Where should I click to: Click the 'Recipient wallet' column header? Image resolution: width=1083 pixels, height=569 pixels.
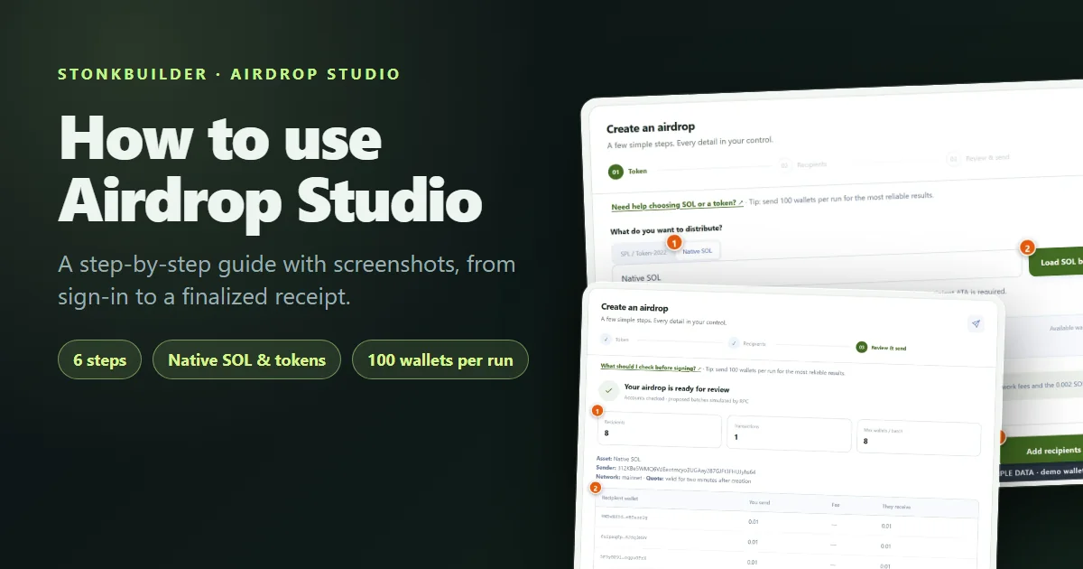click(621, 498)
